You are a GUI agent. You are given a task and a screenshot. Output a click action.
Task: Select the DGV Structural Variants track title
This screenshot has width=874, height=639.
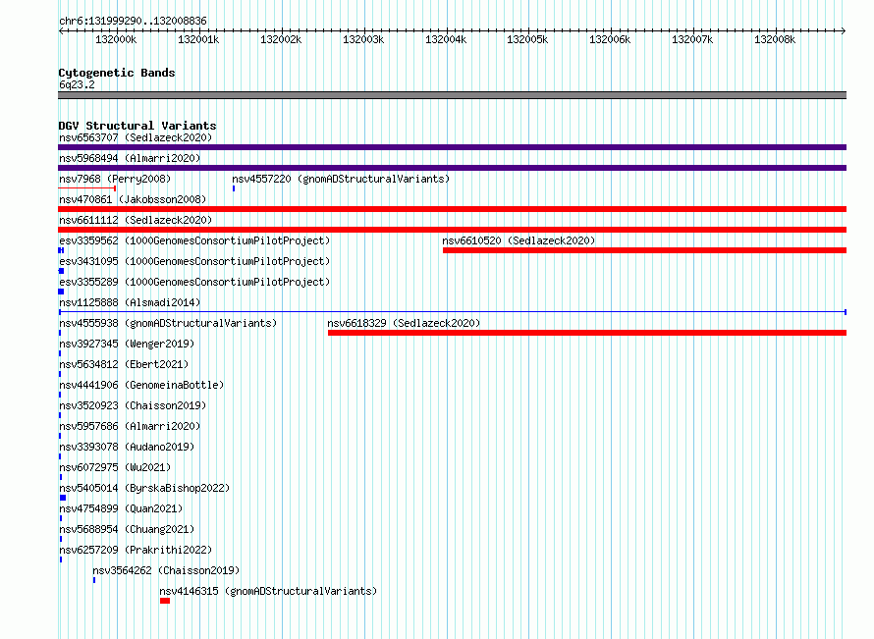(137, 126)
